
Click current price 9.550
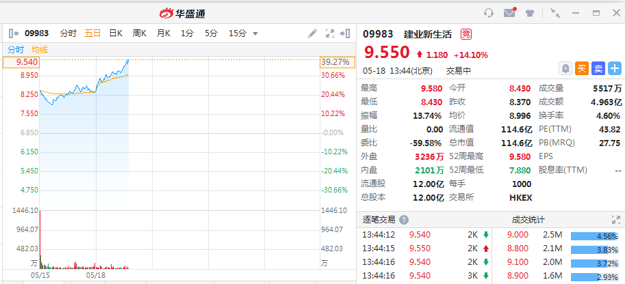point(387,53)
